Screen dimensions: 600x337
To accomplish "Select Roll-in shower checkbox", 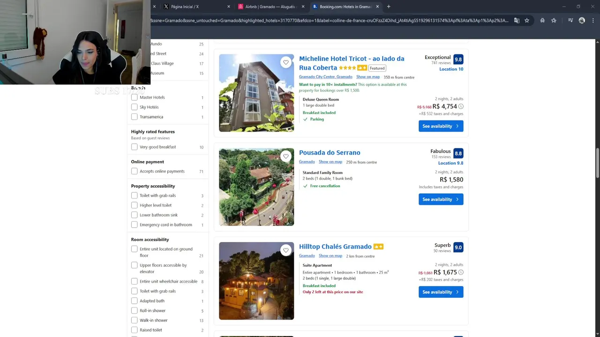I will click(135, 311).
